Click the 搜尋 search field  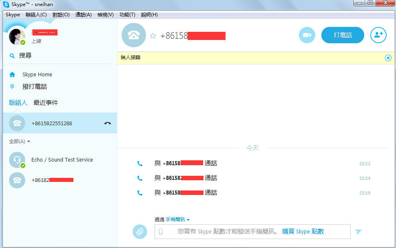coord(60,55)
